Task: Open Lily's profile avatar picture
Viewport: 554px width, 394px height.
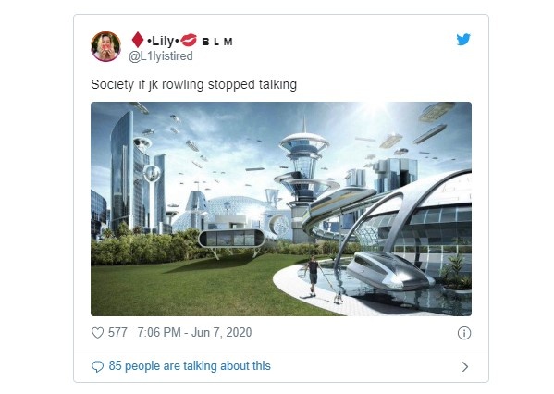Action: click(x=105, y=46)
